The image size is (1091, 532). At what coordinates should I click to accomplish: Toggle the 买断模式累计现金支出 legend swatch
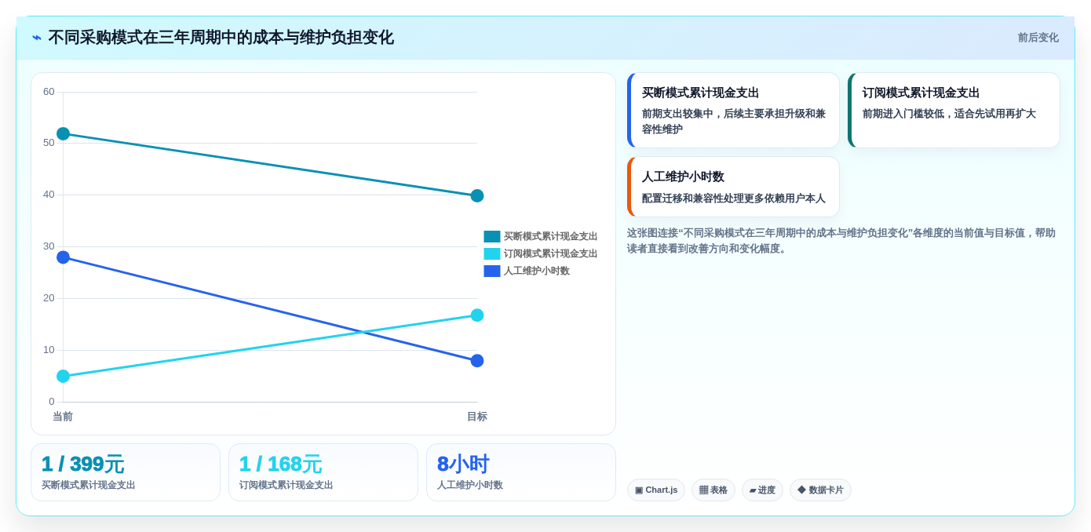point(492,236)
